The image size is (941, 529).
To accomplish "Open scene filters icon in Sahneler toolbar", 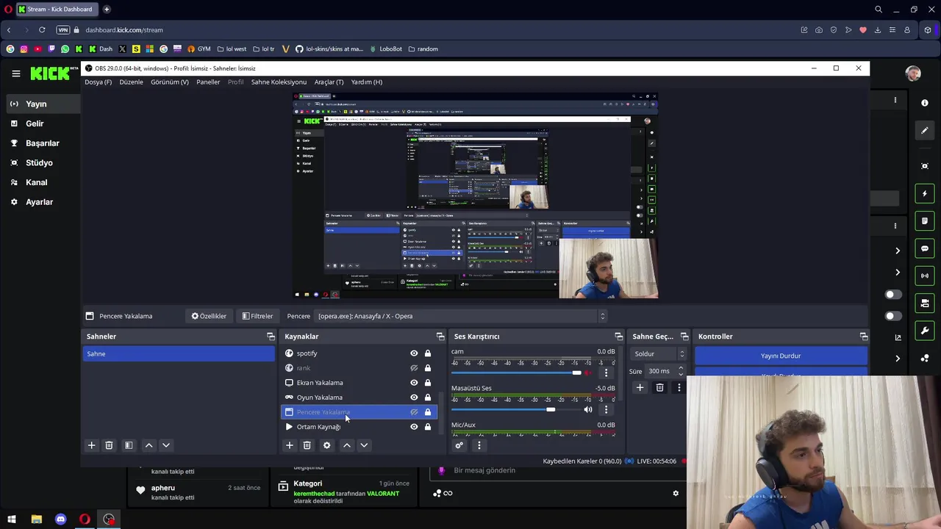I will click(128, 445).
